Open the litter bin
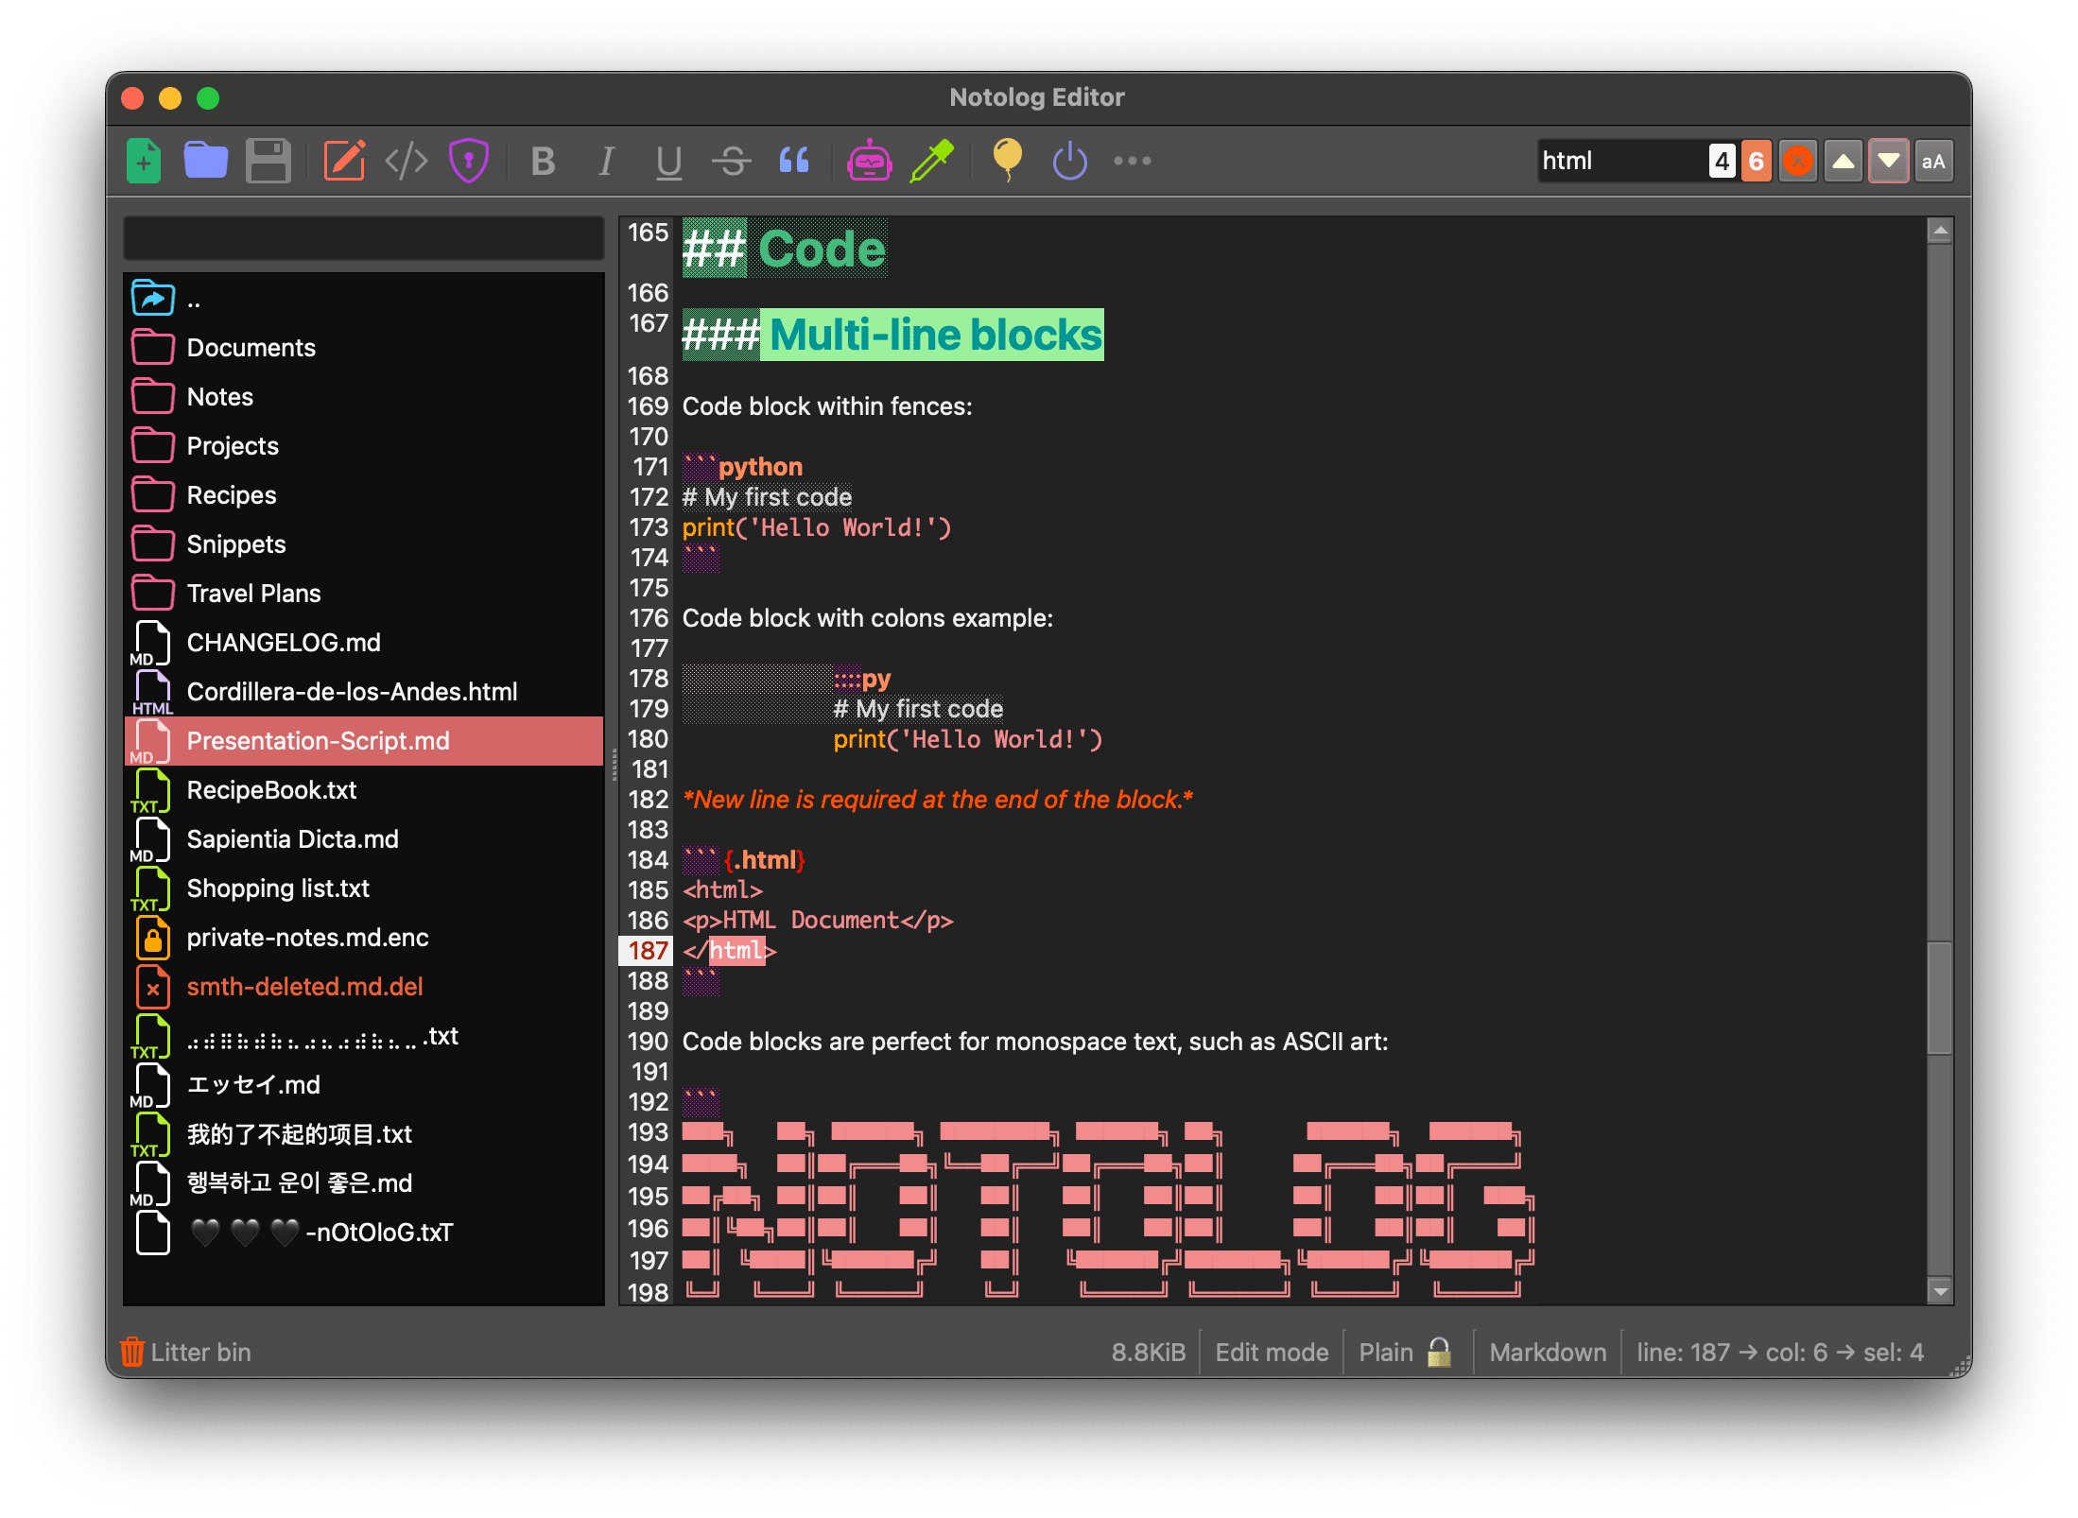The height and width of the screenshot is (1518, 2078). 186,1352
